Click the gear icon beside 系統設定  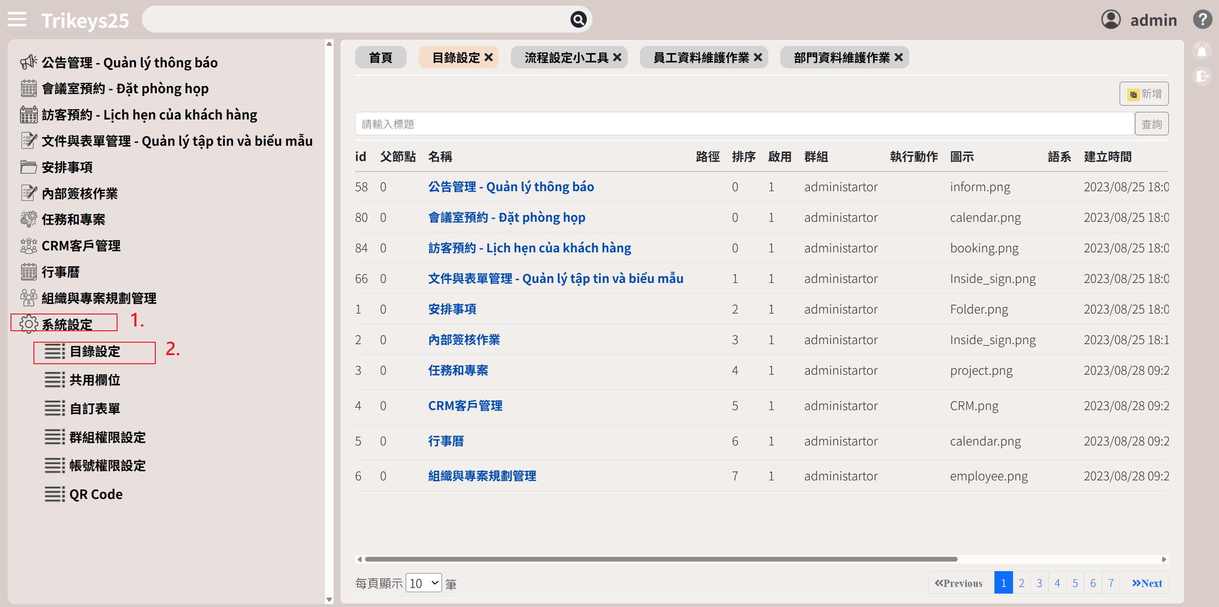pos(29,324)
